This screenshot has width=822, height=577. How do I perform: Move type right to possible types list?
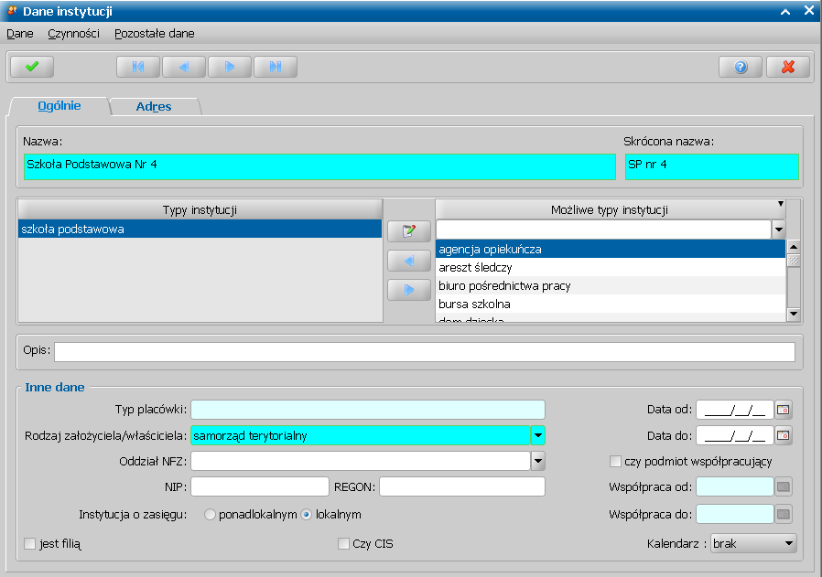pos(409,290)
